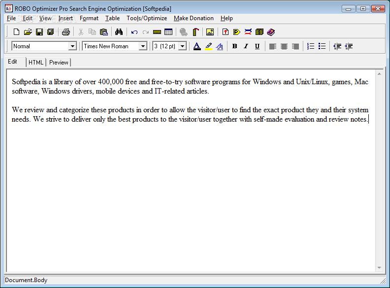
Task: Copy selection using the copy icon
Action: (92, 32)
